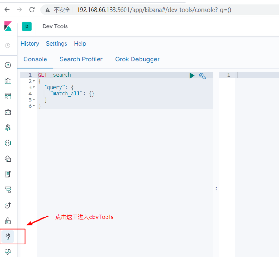Switch to Search Profiler tab
This screenshot has width=279, height=257.
(x=81, y=59)
